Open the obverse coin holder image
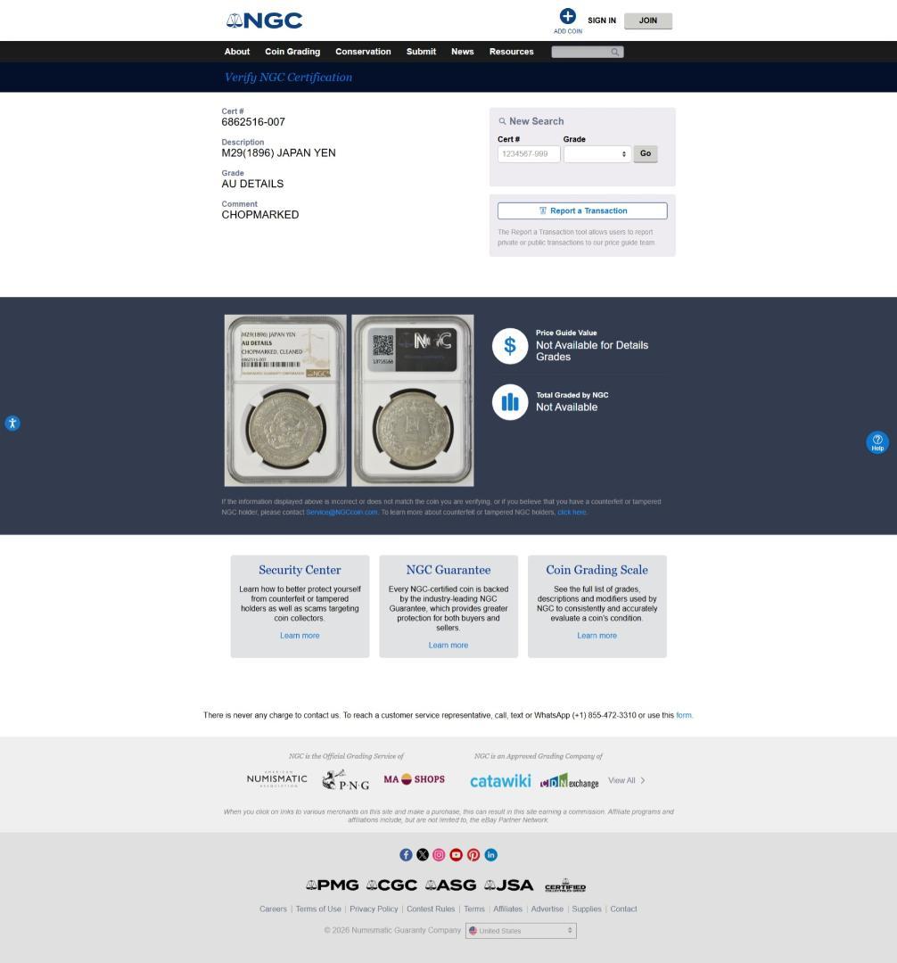The height and width of the screenshot is (963, 897). point(285,400)
